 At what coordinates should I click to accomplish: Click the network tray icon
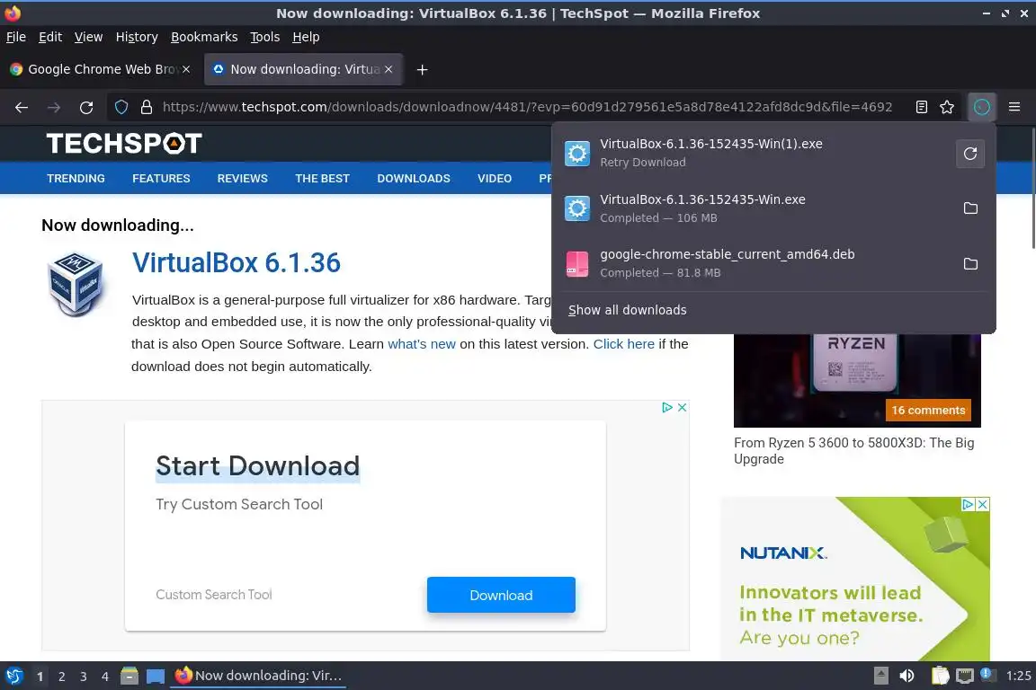[965, 676]
